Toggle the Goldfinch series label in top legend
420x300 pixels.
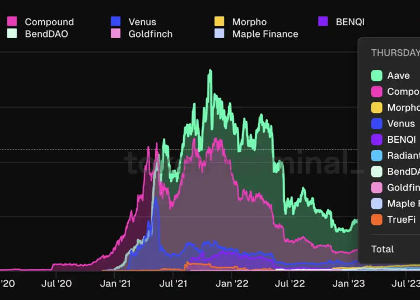[151, 34]
